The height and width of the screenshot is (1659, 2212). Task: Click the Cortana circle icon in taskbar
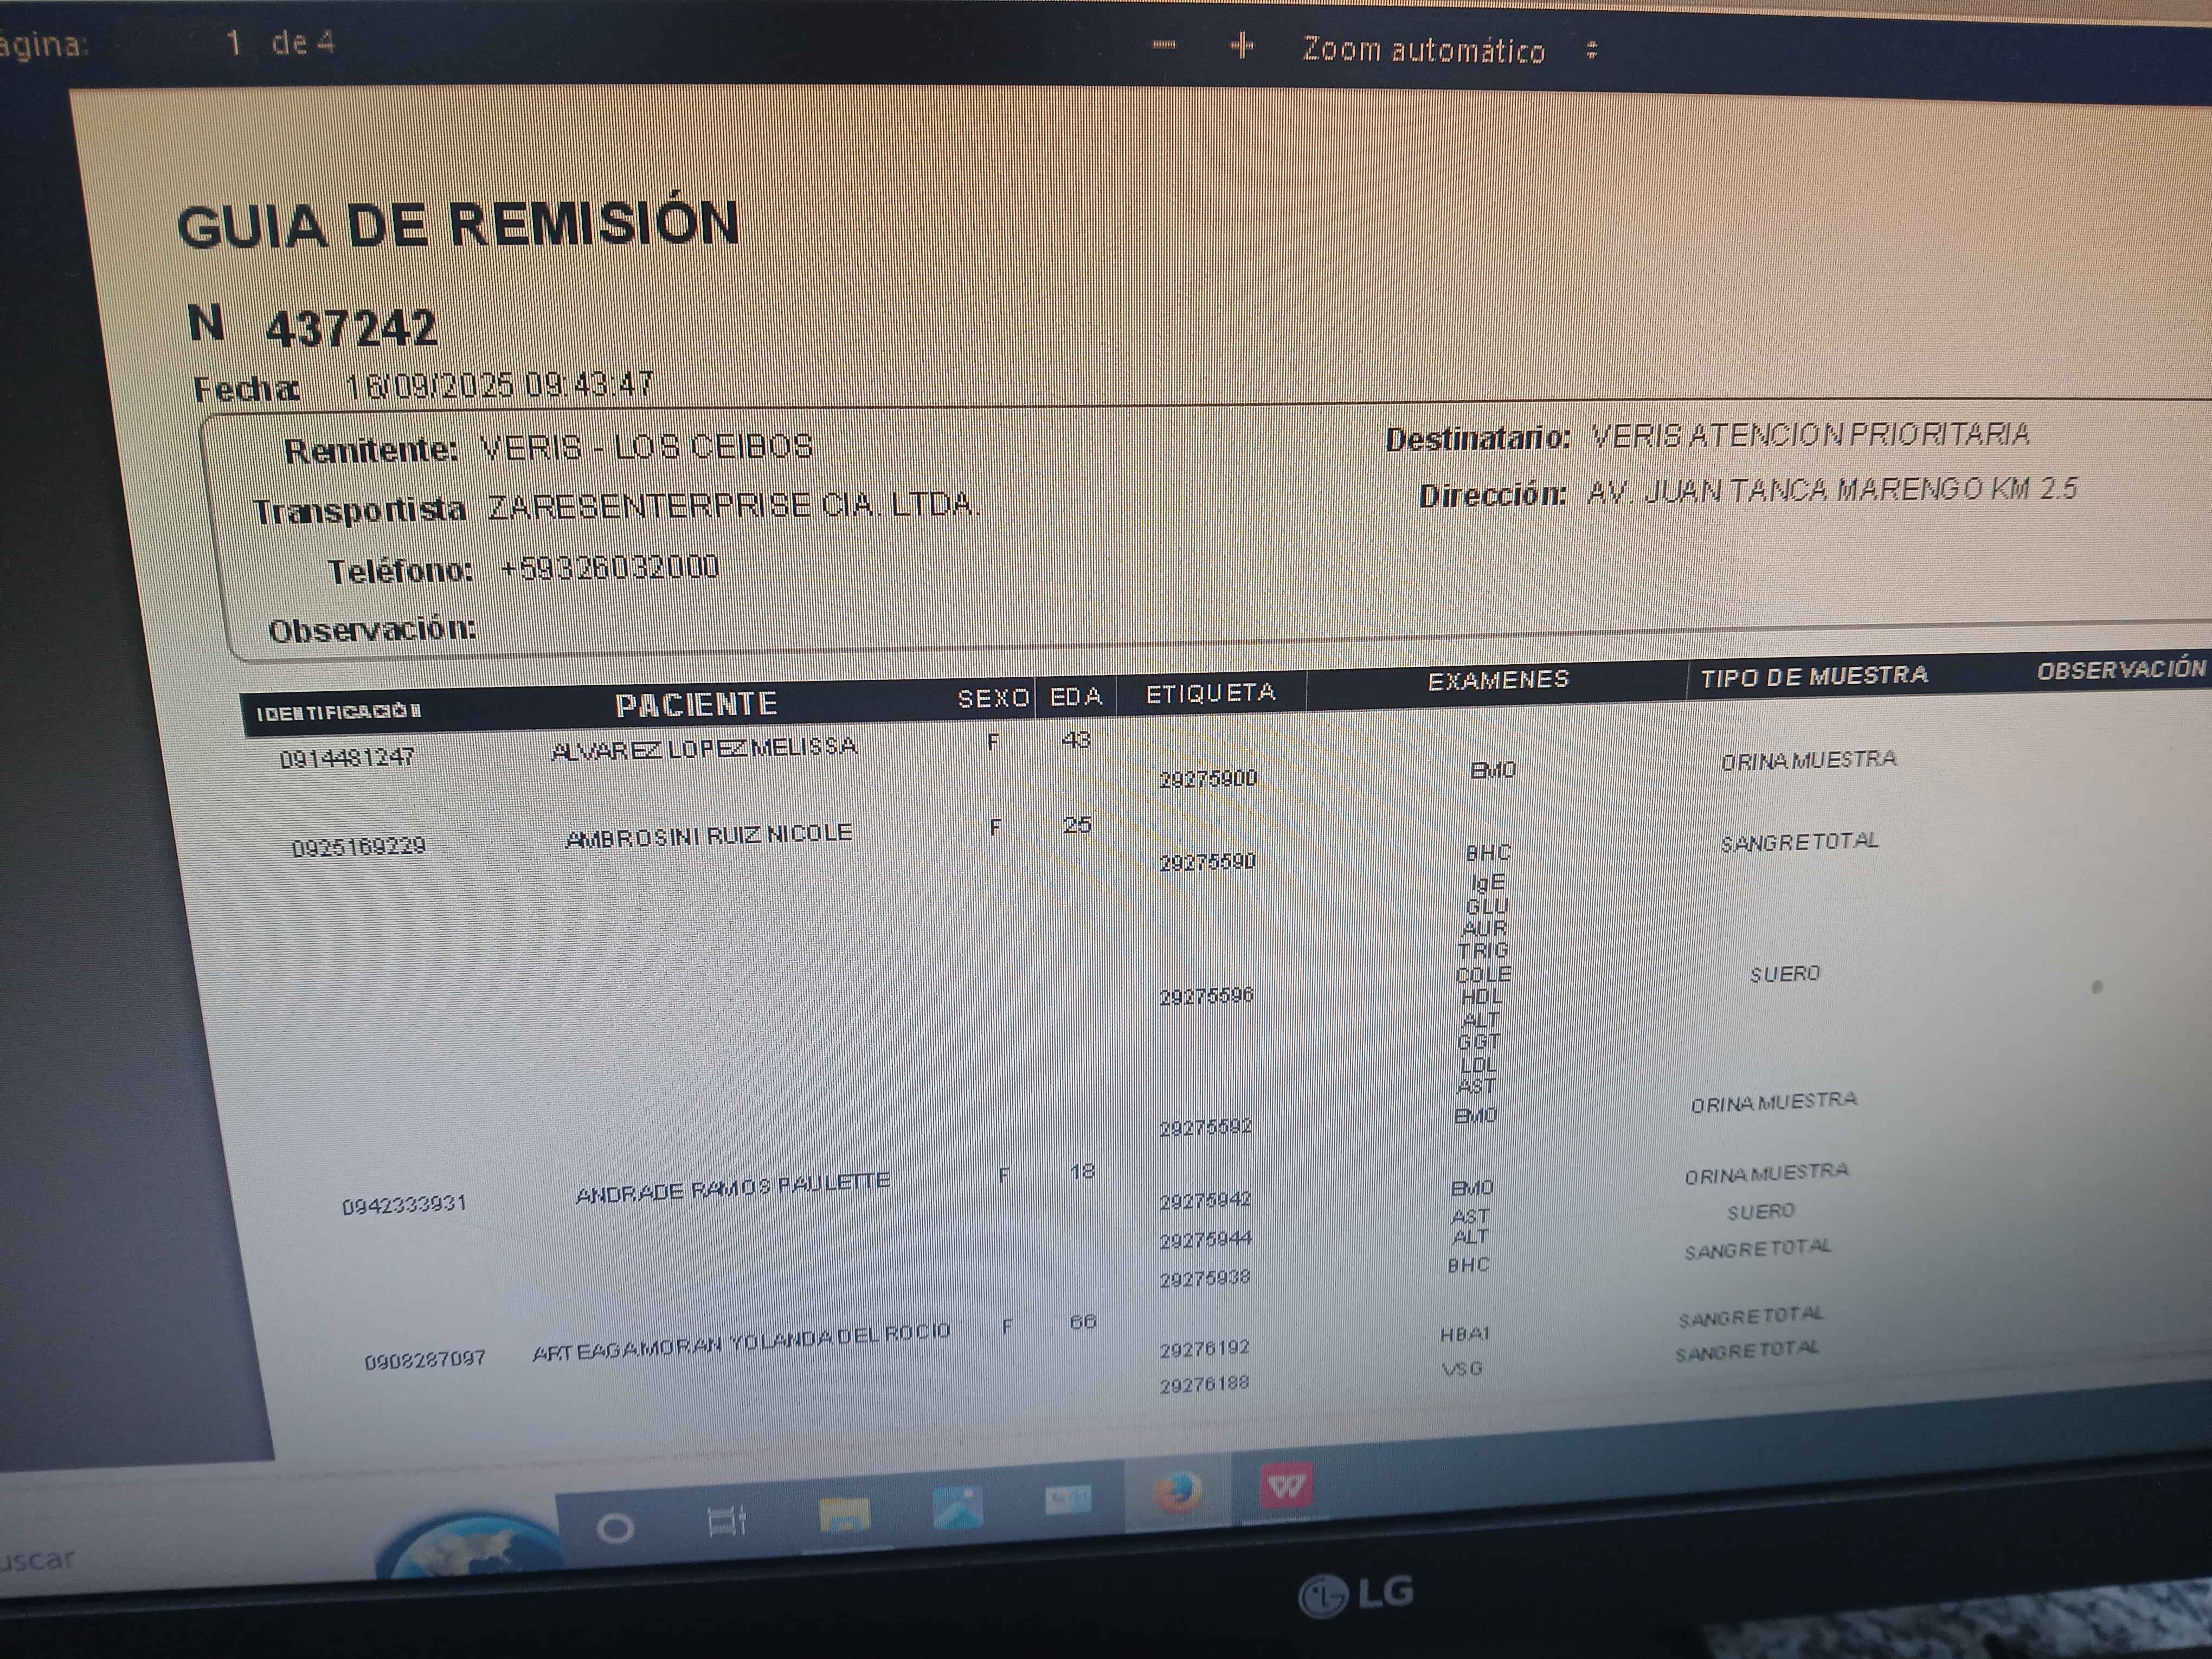point(614,1528)
